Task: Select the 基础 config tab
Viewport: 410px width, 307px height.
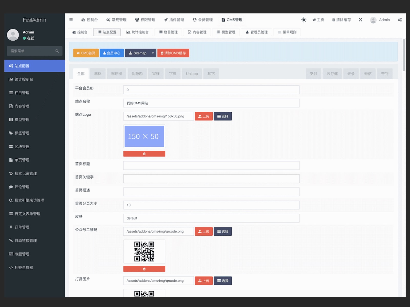Action: tap(98, 74)
